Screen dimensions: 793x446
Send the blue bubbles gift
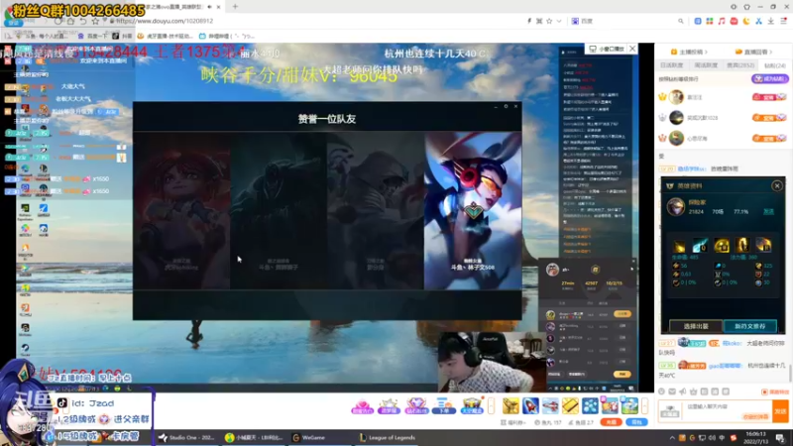pyautogui.click(x=590, y=406)
